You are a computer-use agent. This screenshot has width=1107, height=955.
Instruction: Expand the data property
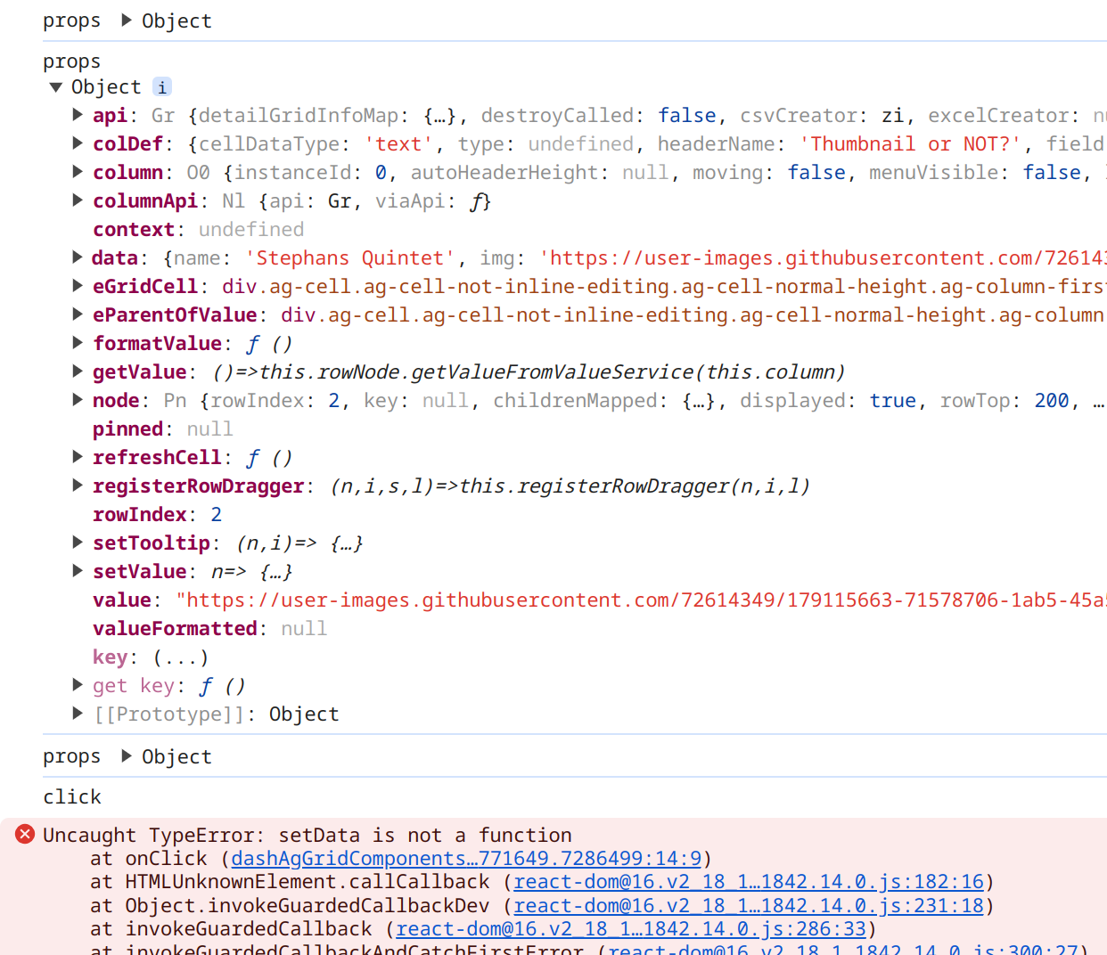(x=78, y=257)
